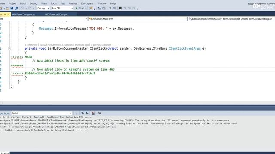Viewport: 275px width, 154px height.
Task: Click the Previous bookmark icon
Action: 125,8
